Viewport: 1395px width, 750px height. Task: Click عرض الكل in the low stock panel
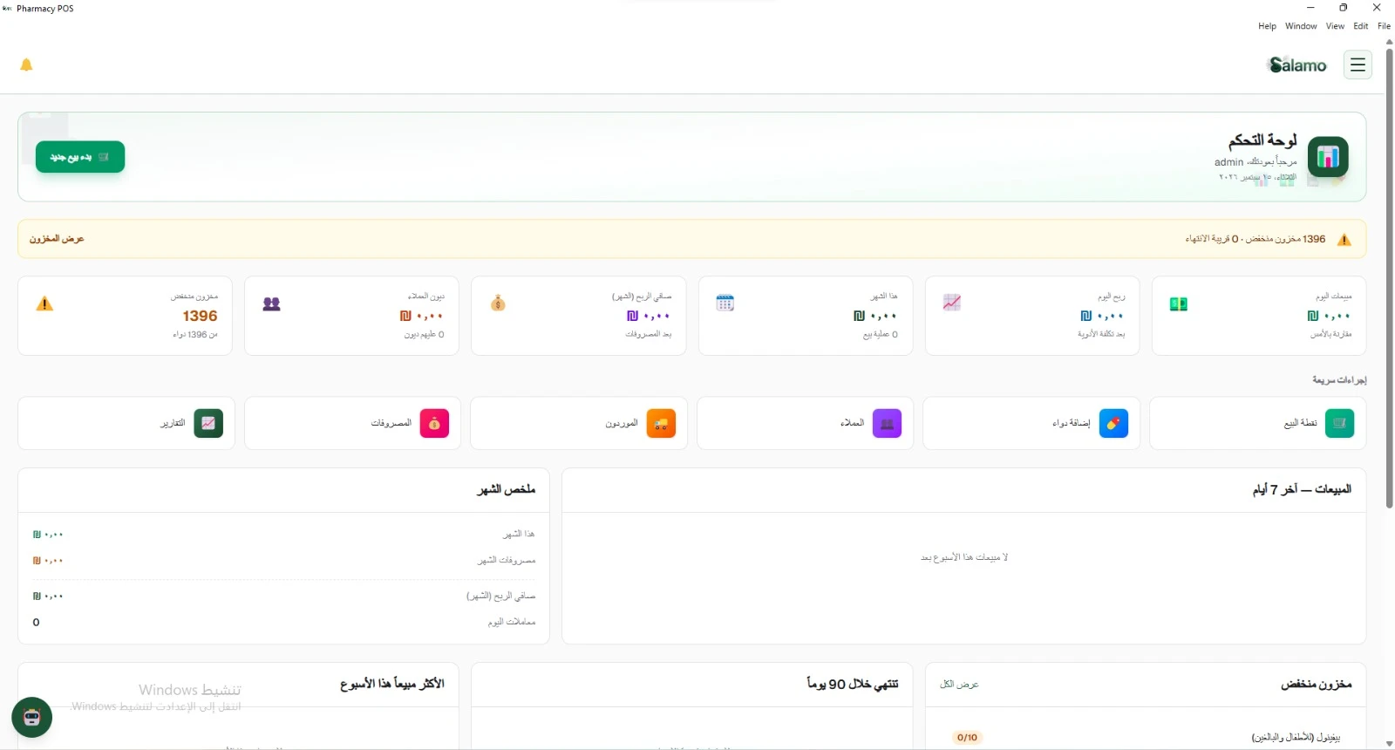tap(959, 685)
